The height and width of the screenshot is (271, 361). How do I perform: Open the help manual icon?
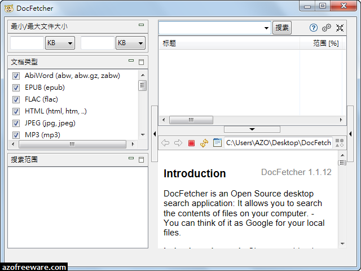pyautogui.click(x=314, y=28)
